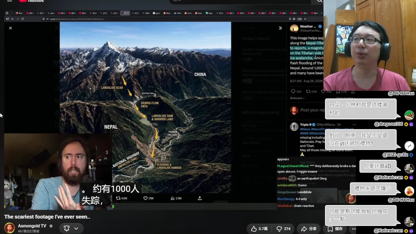This screenshot has height=234, width=416.
Task: Close the active X browser tab
Action: (x=128, y=13)
